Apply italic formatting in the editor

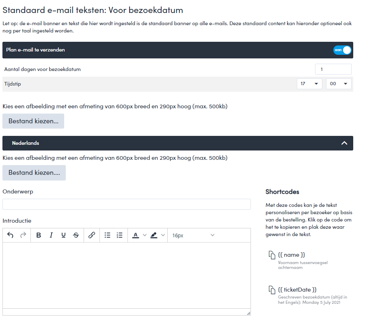coord(51,235)
